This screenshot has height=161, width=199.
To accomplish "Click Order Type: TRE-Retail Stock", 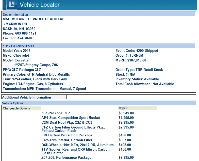I will (139, 70).
